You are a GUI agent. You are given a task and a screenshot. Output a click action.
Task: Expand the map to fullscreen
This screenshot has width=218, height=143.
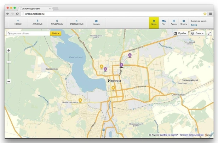210,33
